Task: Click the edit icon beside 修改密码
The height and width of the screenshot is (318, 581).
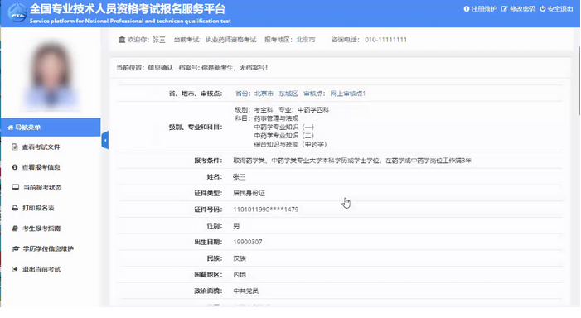Action: pos(504,9)
